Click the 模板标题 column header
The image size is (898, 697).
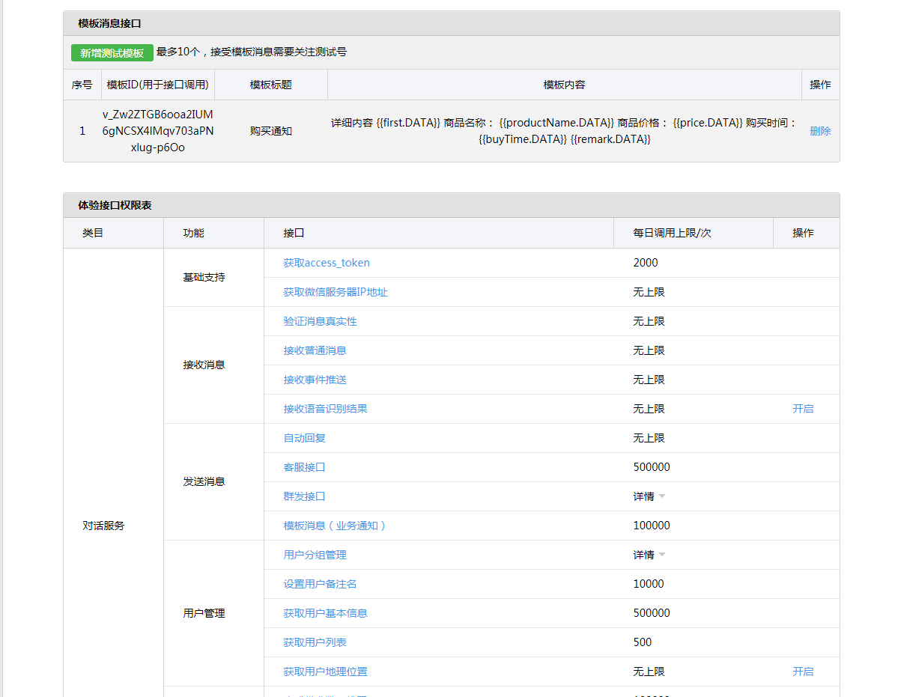point(271,85)
